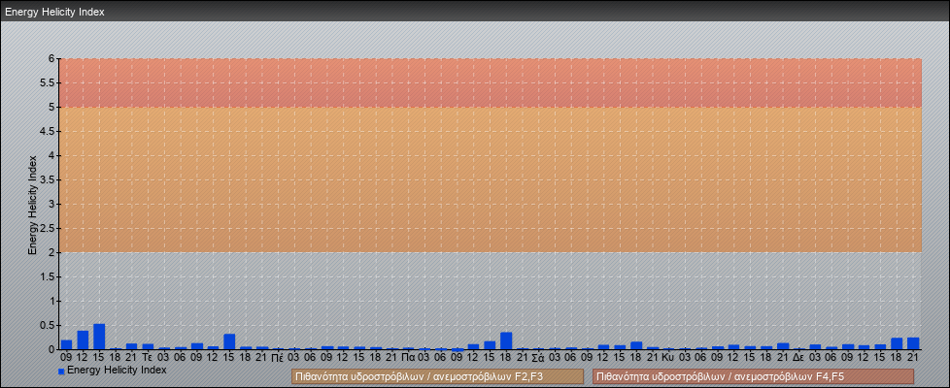This screenshot has height=388, width=950.
Task: Click the 06 label following Κυ 03
Action: 701,357
